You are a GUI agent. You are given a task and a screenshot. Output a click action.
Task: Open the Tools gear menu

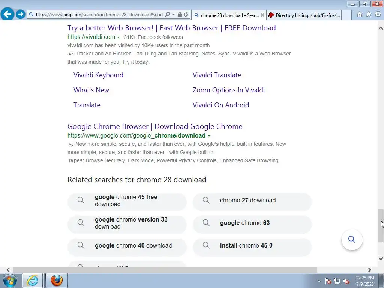[x=378, y=14]
